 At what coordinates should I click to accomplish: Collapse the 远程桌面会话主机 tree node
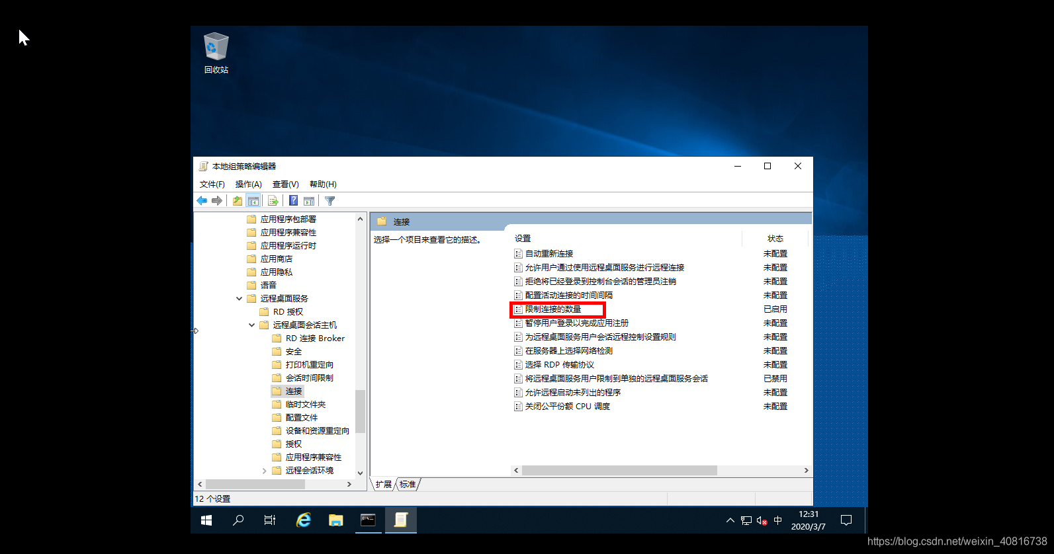251,325
